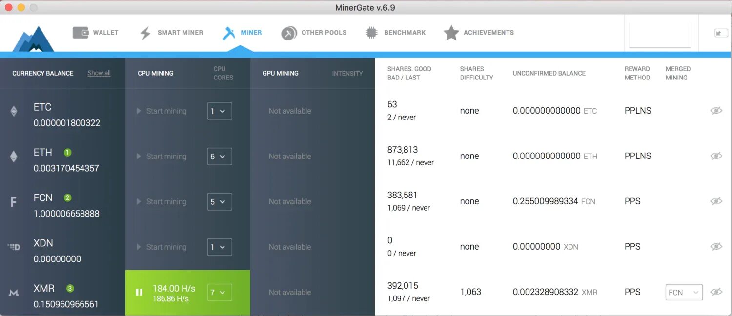
Task: Click the 184.00 H/s hashrate value
Action: [174, 288]
